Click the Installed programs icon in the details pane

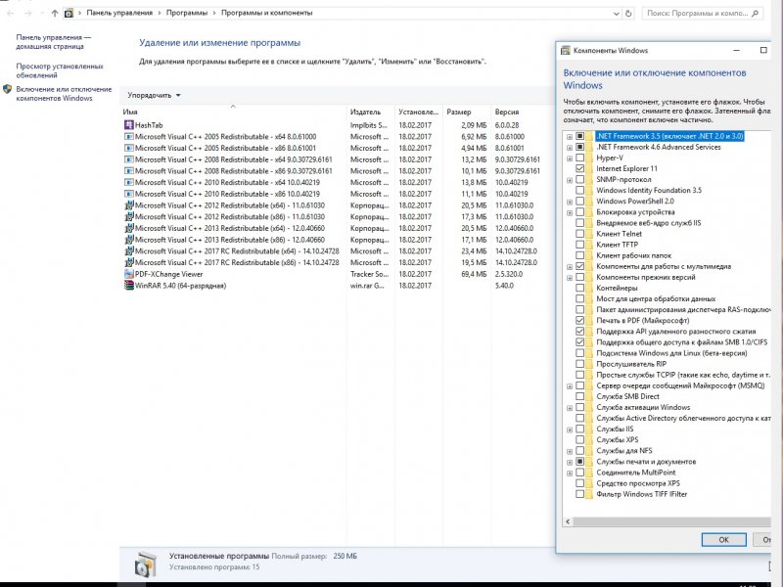[x=146, y=564]
